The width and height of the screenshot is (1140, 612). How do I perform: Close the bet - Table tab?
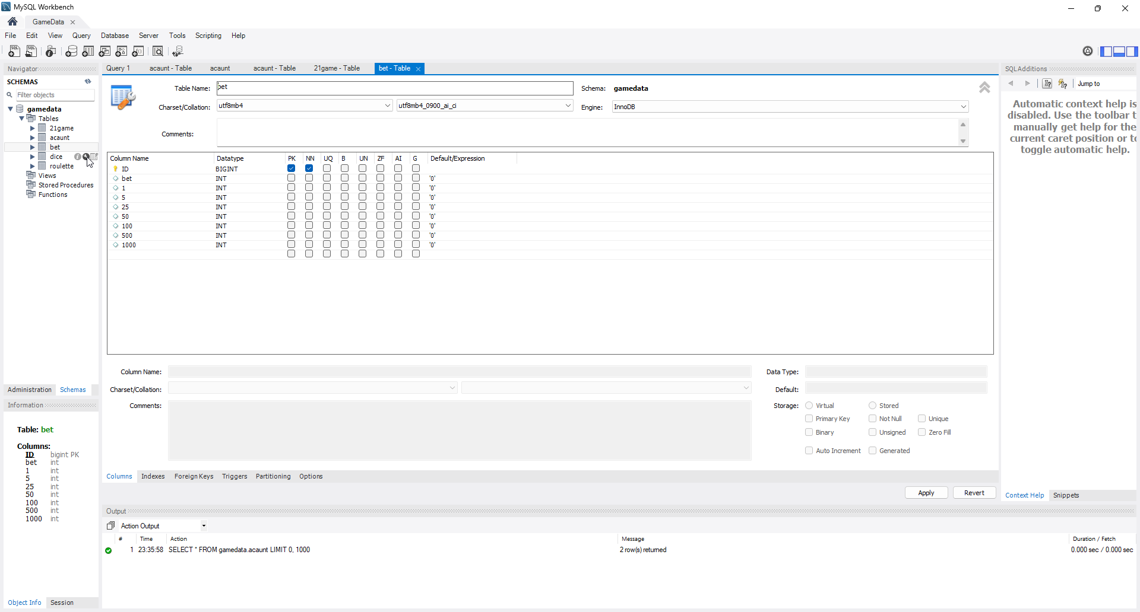pos(418,69)
